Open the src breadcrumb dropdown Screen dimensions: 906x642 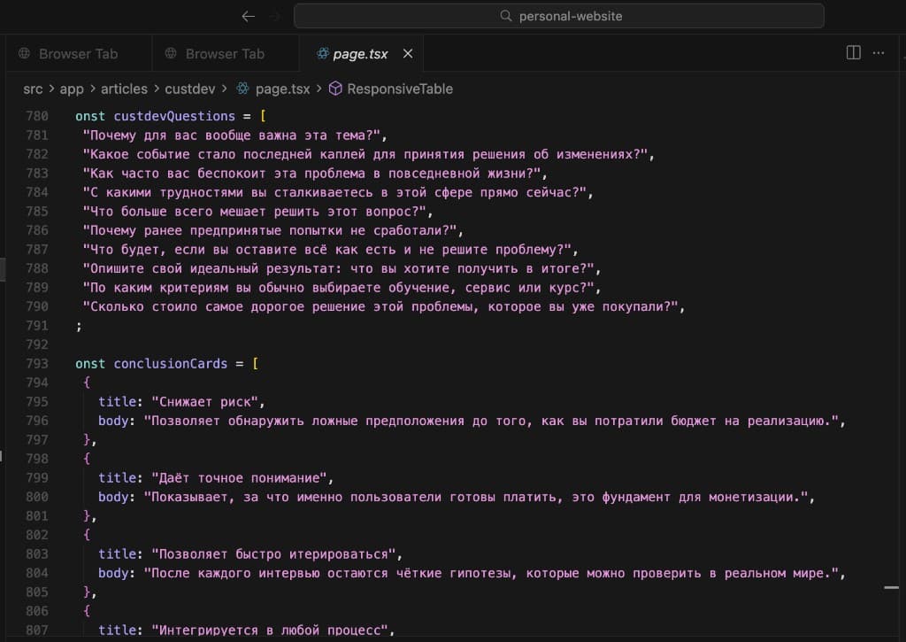[32, 89]
